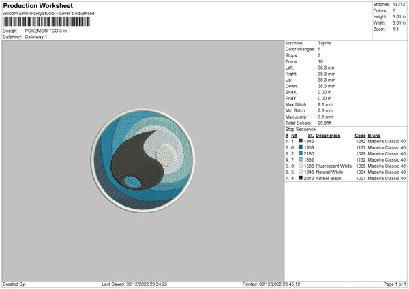Select the Wilcom EmbroideryStudio Level 3 Advanced line
The width and height of the screenshot is (409, 289).
48,14
